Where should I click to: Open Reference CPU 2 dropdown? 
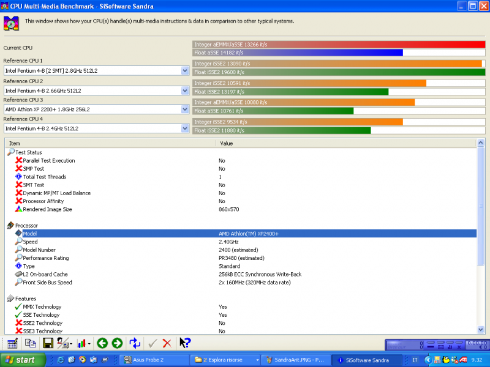click(185, 91)
